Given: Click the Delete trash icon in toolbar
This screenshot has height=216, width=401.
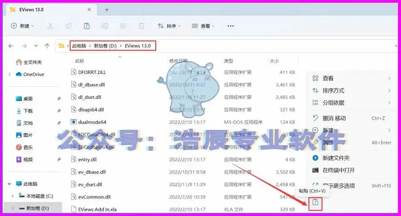Looking at the screenshot, I should pyautogui.click(x=141, y=26).
